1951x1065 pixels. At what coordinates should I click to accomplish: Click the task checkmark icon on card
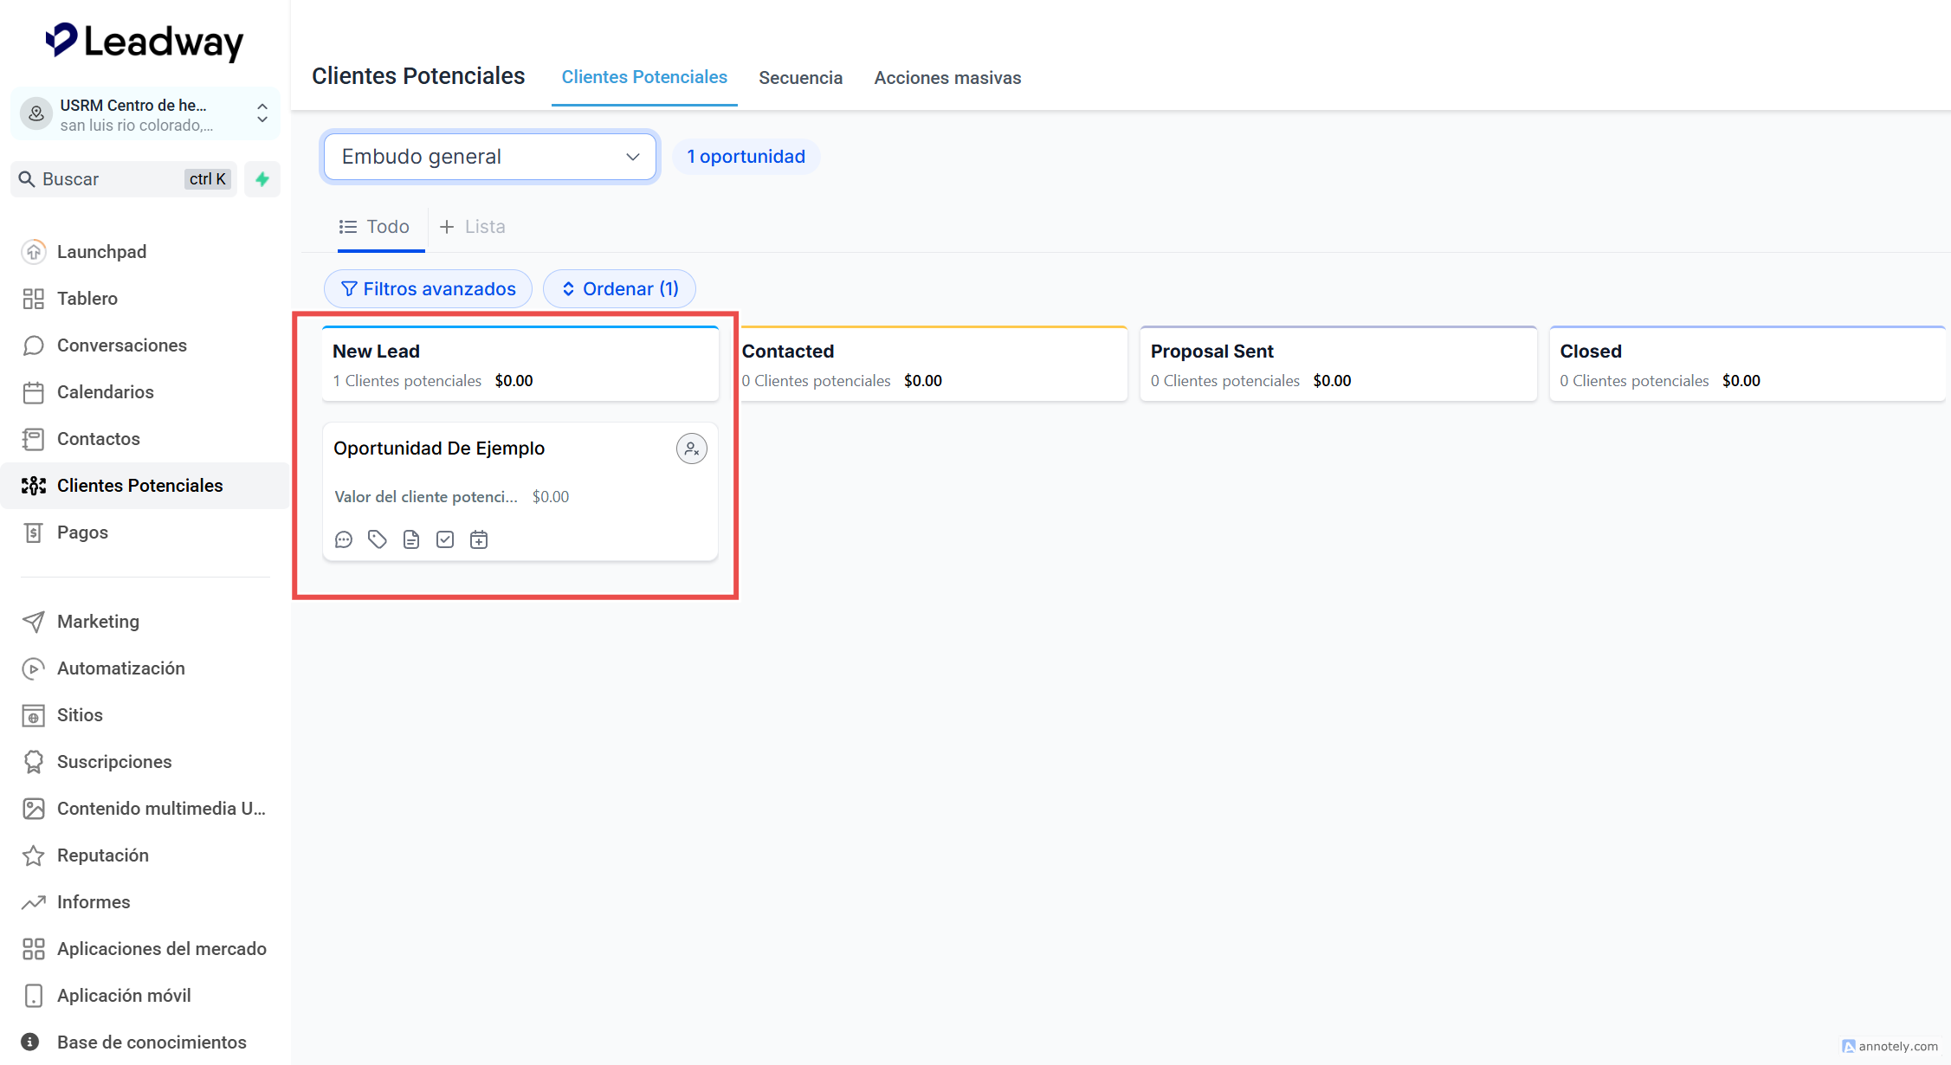(445, 540)
